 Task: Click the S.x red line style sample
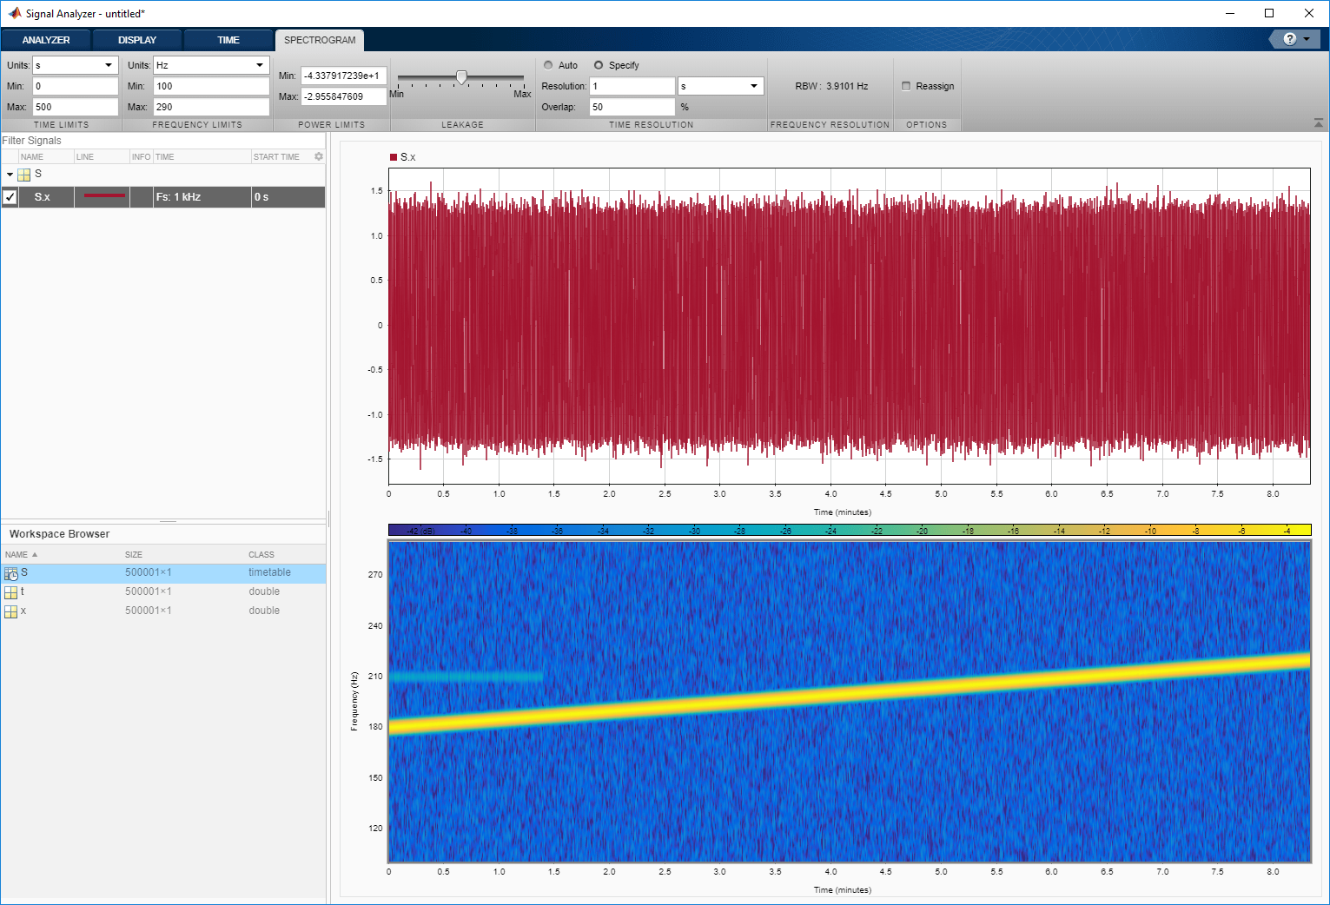104,196
